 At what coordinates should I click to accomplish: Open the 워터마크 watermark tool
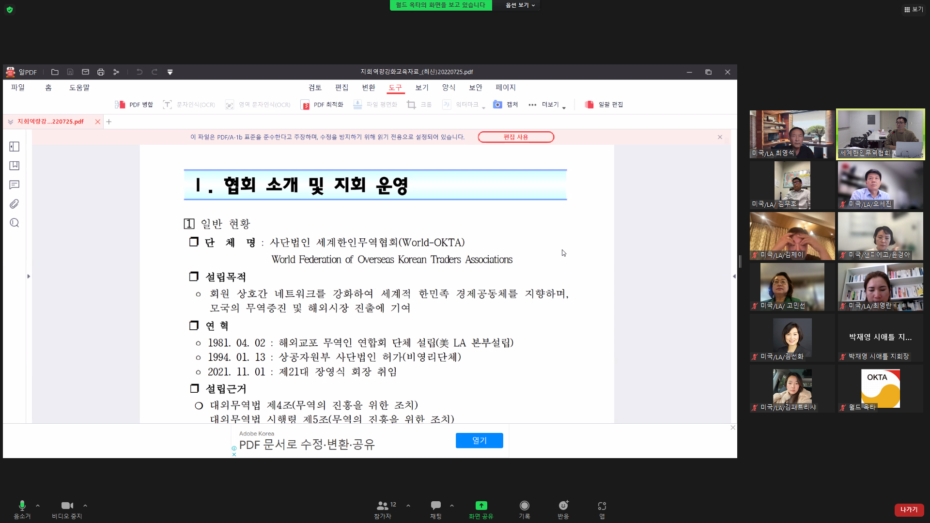coord(459,104)
